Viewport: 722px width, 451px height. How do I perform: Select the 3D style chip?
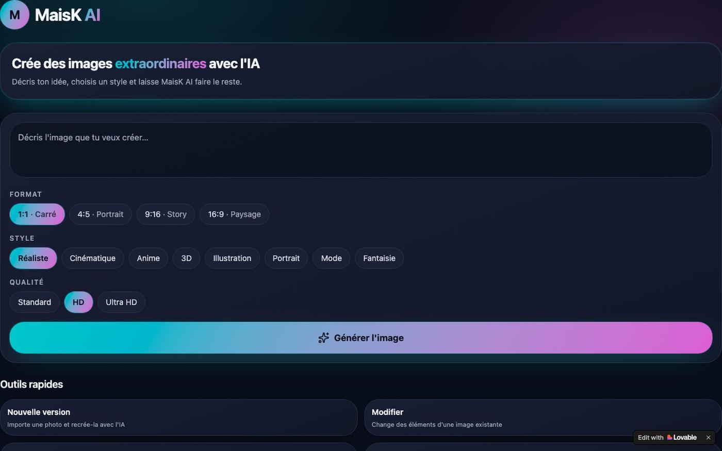click(x=186, y=258)
